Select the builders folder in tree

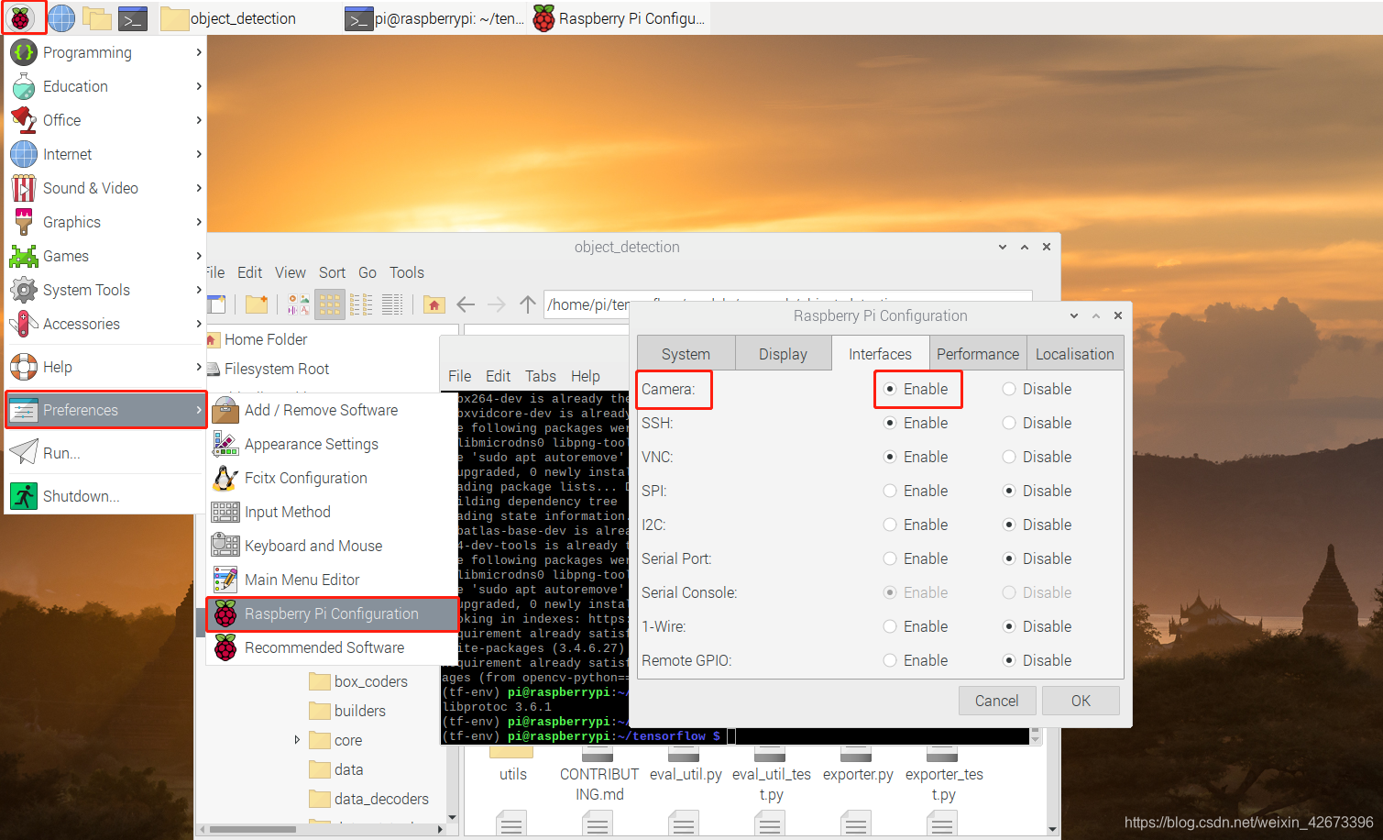(359, 711)
